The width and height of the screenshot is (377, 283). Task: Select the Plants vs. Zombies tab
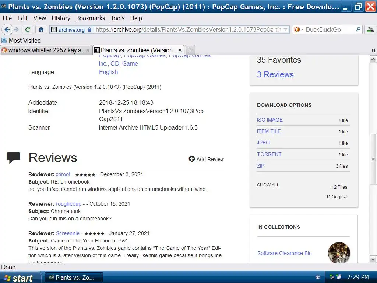coord(138,50)
